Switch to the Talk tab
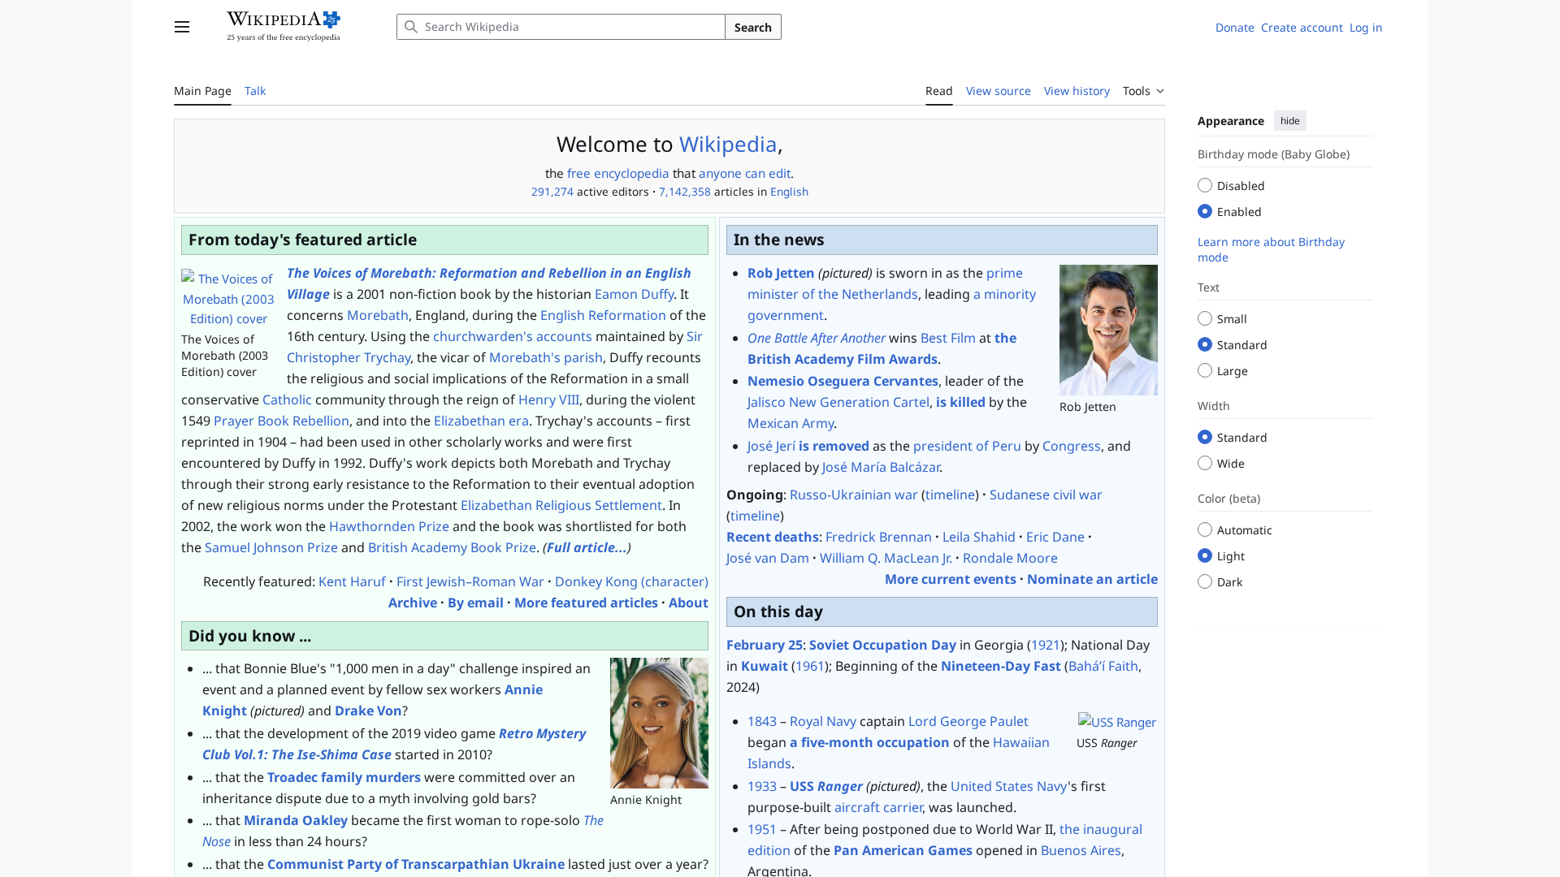Image resolution: width=1560 pixels, height=877 pixels. click(254, 91)
